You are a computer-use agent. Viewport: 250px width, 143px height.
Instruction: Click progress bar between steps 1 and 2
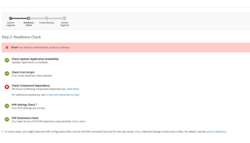20,18
